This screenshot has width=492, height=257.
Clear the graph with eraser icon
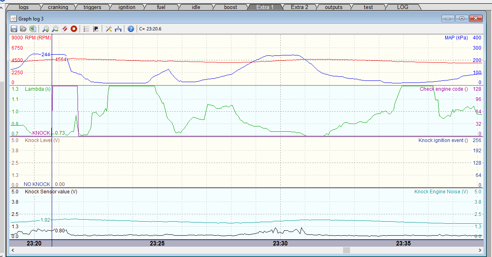pos(64,29)
